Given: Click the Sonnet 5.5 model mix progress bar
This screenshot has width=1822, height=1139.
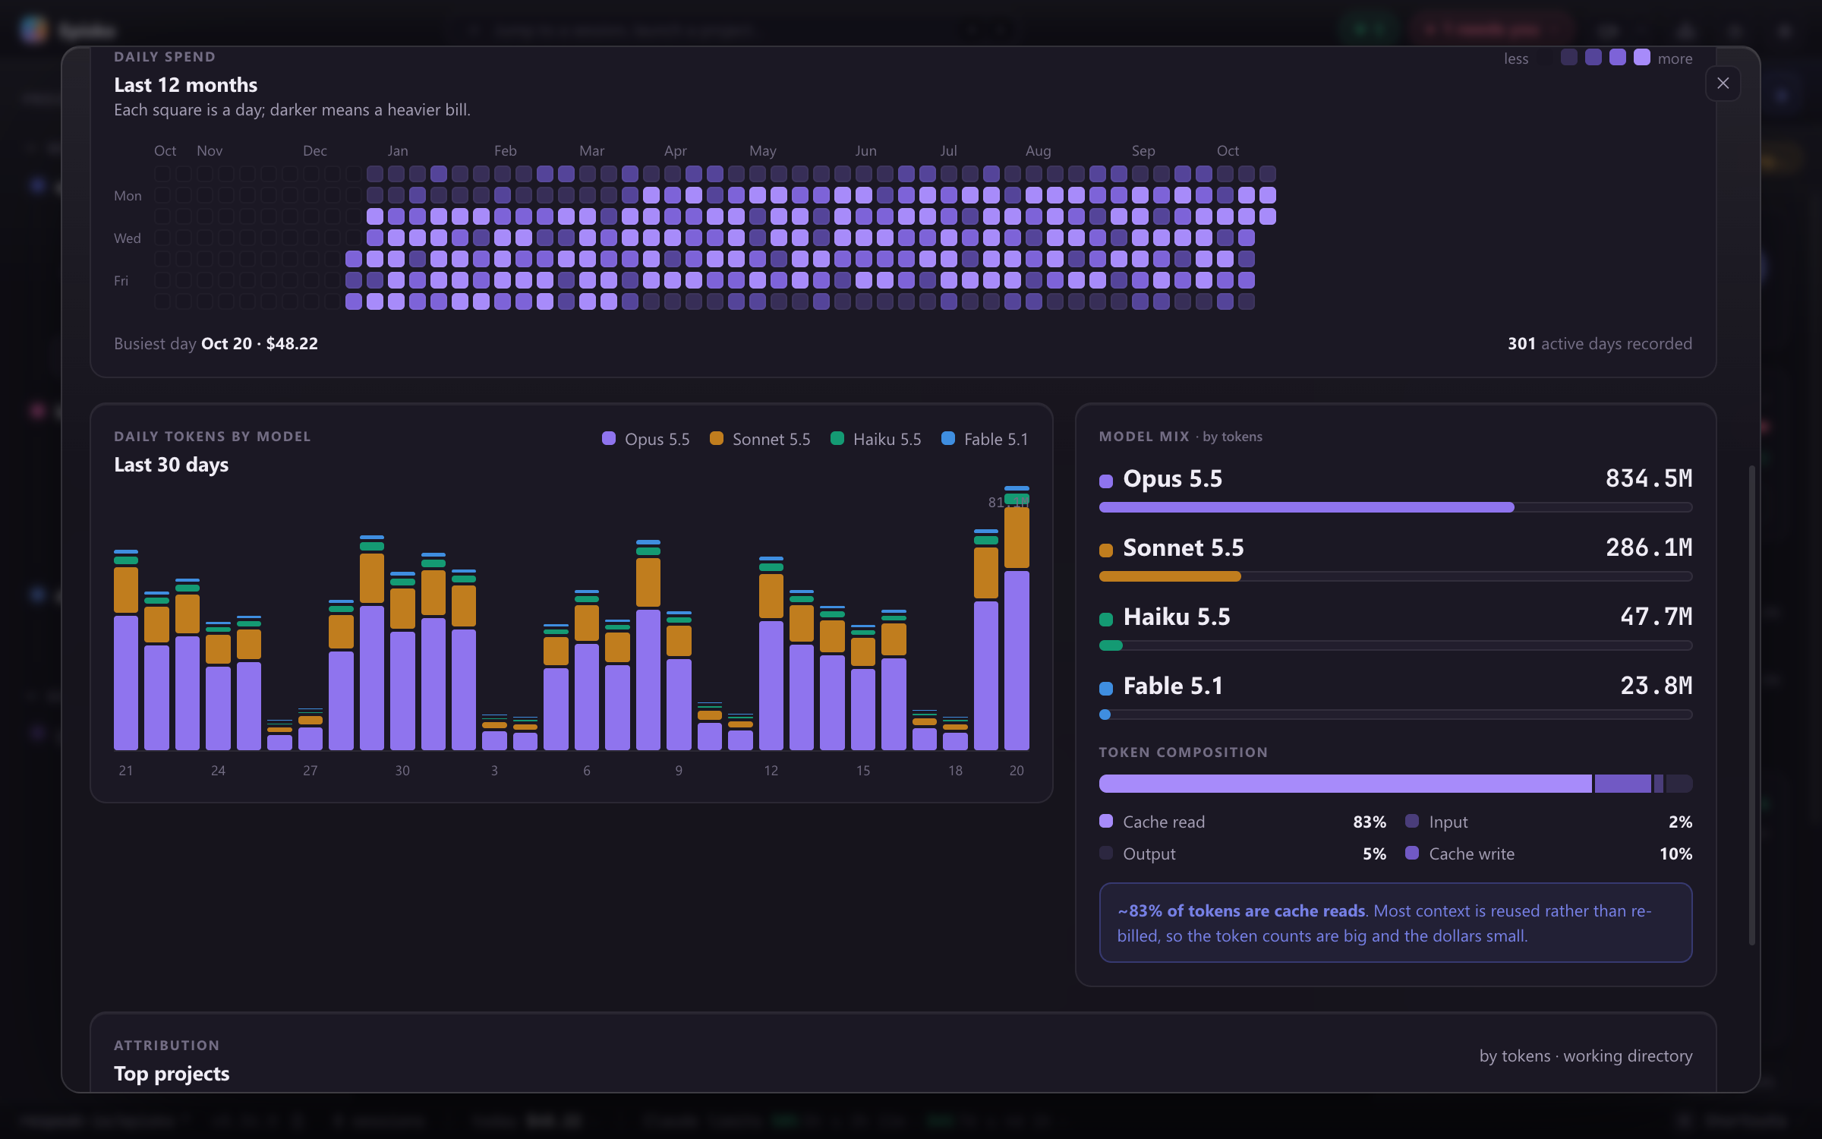Looking at the screenshot, I should (1395, 576).
